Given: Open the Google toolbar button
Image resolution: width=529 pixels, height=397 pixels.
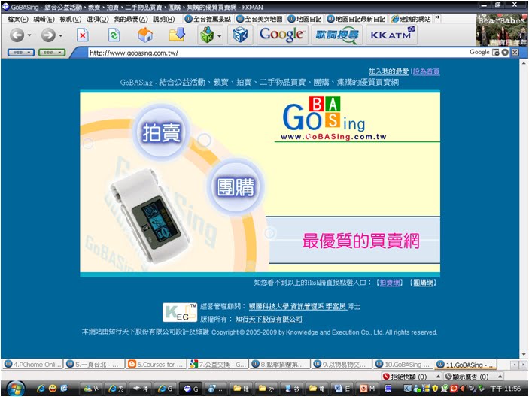Looking at the screenshot, I should click(282, 35).
